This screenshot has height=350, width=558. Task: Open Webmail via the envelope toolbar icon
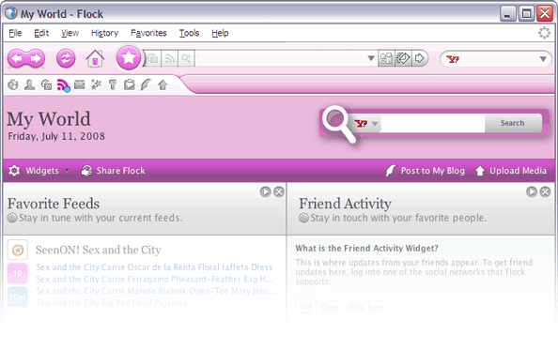(x=79, y=85)
